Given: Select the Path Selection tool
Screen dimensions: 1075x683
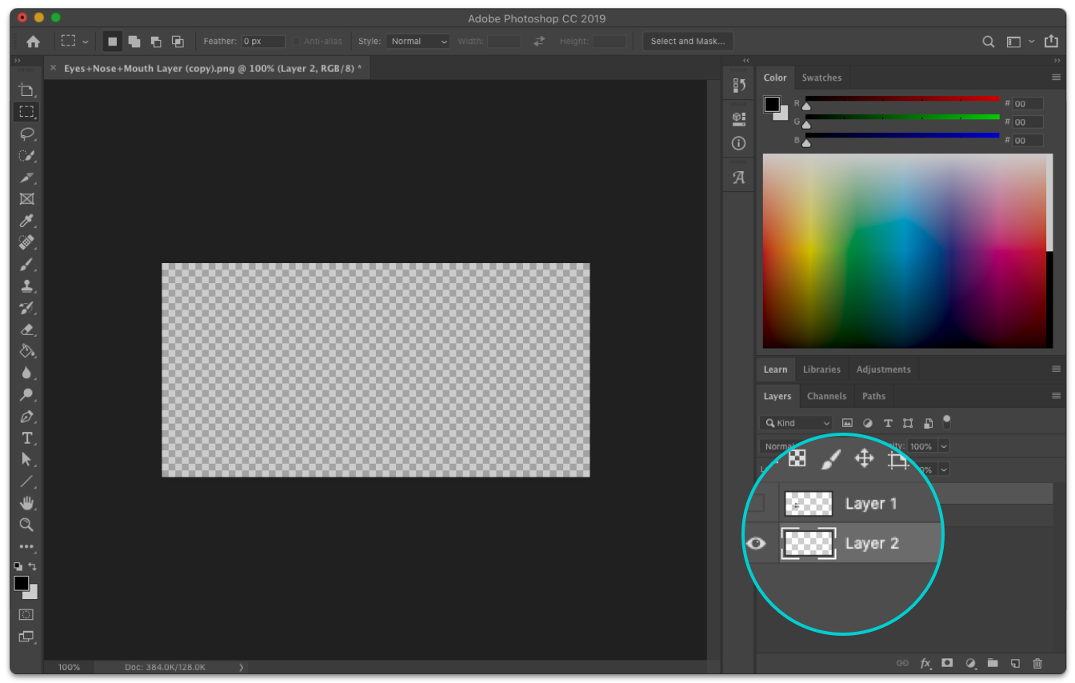Looking at the screenshot, I should (x=26, y=459).
